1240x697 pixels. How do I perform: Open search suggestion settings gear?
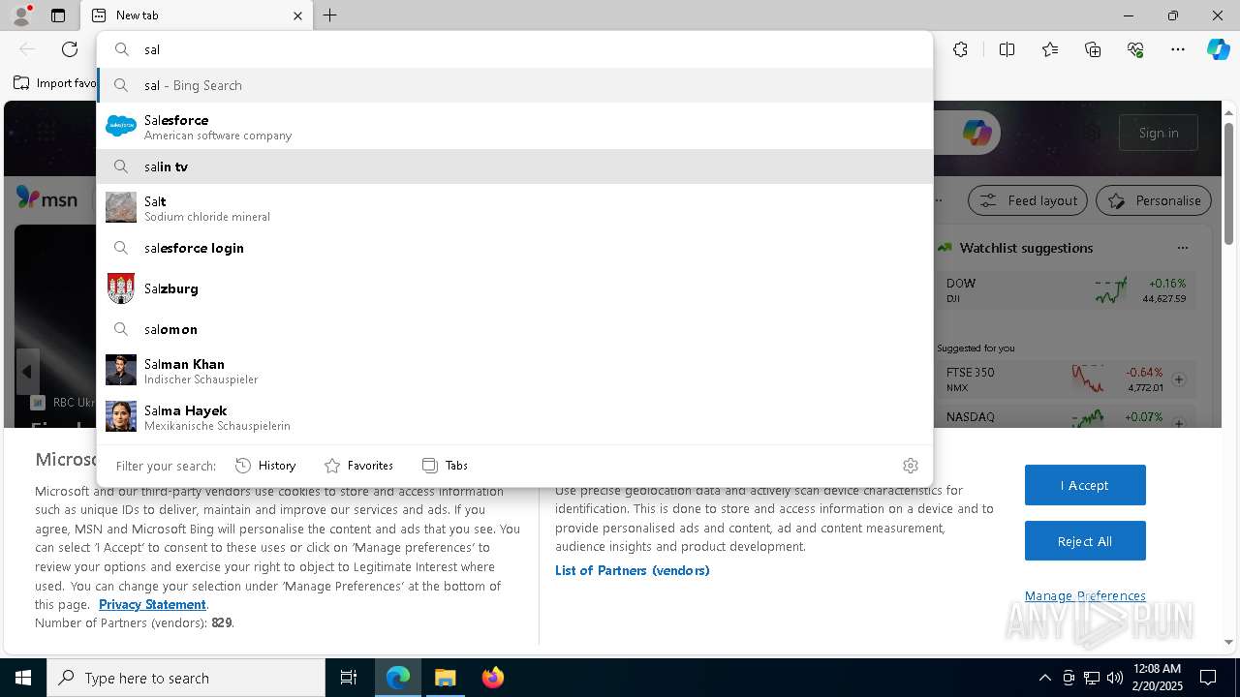click(x=911, y=466)
